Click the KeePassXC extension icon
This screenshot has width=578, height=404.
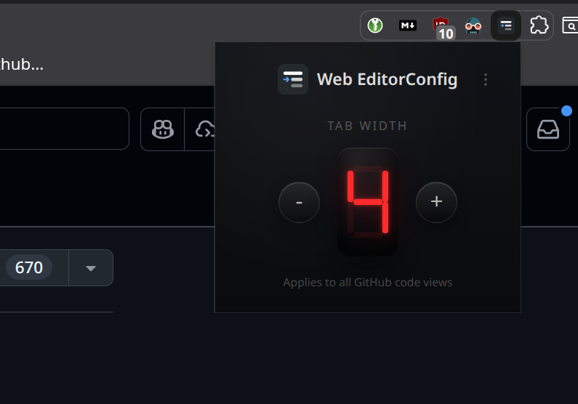click(375, 25)
